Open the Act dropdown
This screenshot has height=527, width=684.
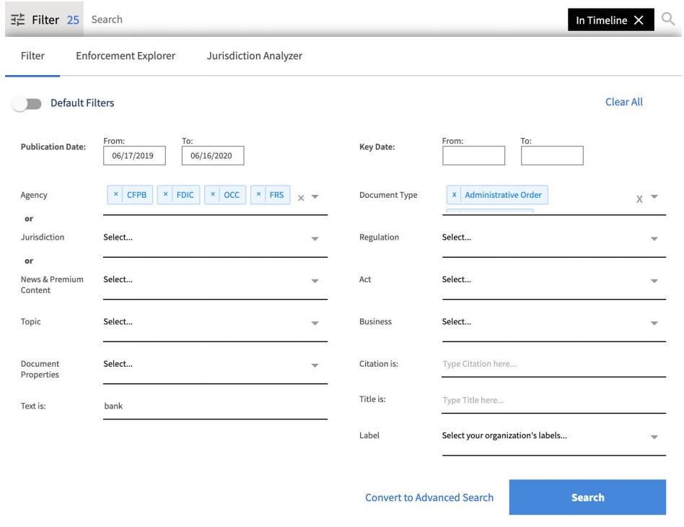click(x=554, y=280)
